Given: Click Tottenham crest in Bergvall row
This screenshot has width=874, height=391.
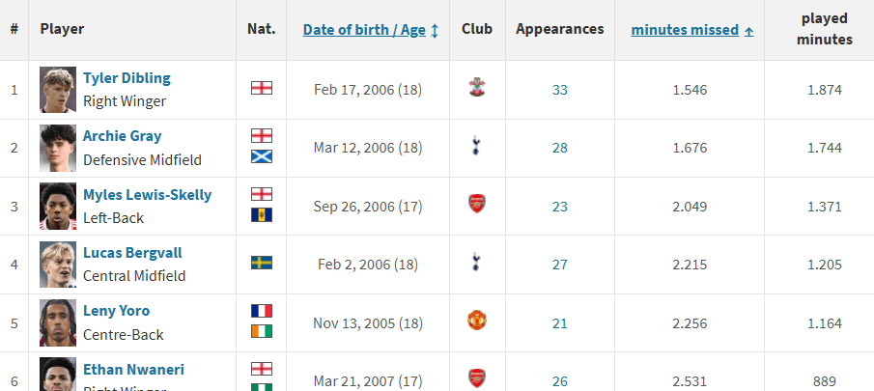Looking at the screenshot, I should 476,263.
